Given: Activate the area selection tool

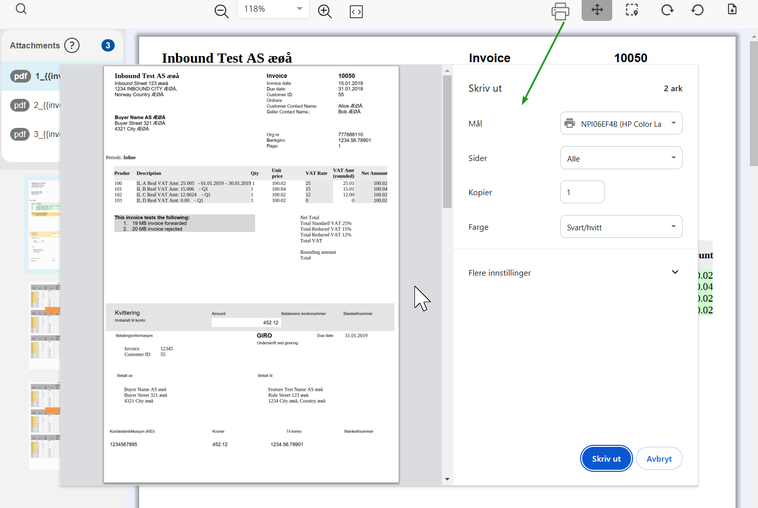Looking at the screenshot, I should pyautogui.click(x=632, y=10).
